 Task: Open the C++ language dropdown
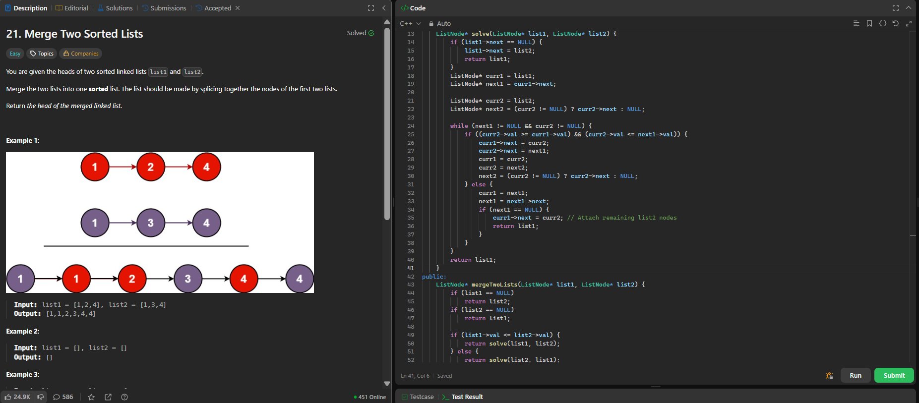point(410,23)
